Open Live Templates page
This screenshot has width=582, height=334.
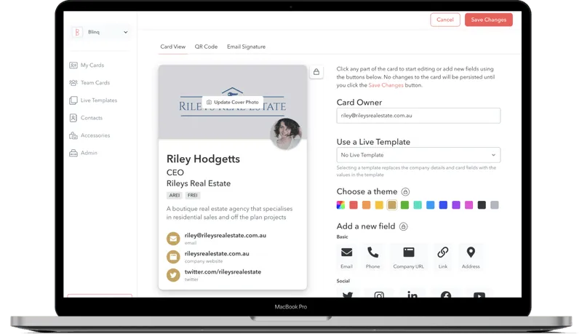[x=93, y=100]
